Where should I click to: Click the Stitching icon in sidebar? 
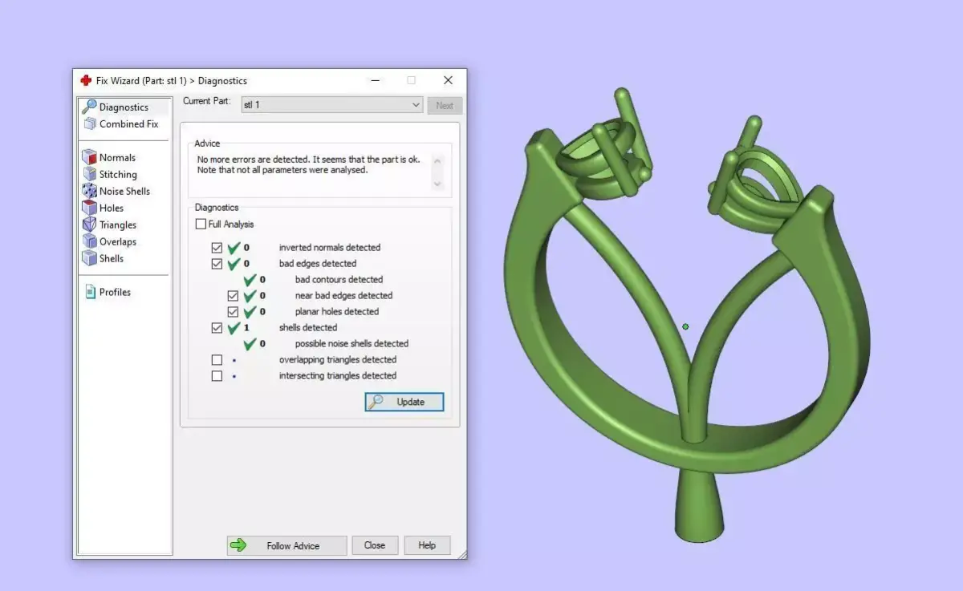(x=89, y=174)
